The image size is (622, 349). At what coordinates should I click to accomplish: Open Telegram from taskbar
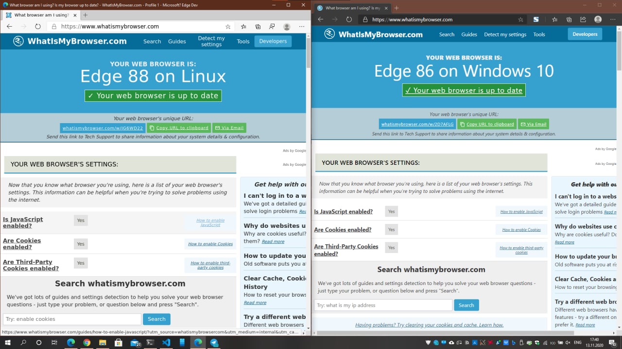[214, 343]
